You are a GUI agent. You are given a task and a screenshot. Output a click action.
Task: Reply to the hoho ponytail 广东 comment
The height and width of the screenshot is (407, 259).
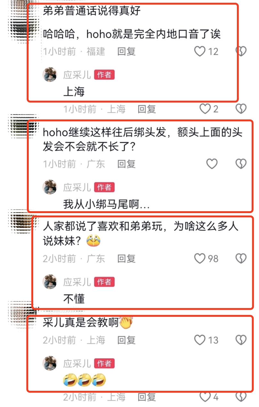tap(126, 164)
